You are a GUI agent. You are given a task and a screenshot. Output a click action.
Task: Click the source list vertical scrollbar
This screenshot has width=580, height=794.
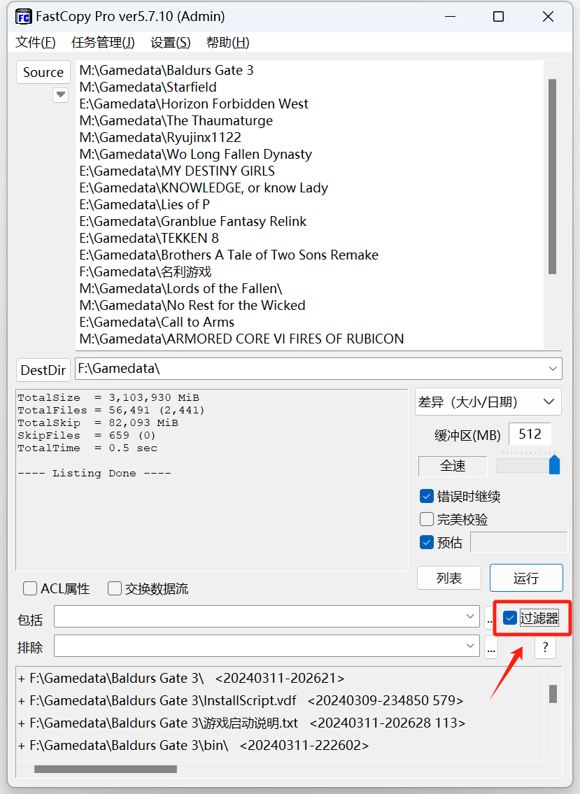click(x=552, y=176)
